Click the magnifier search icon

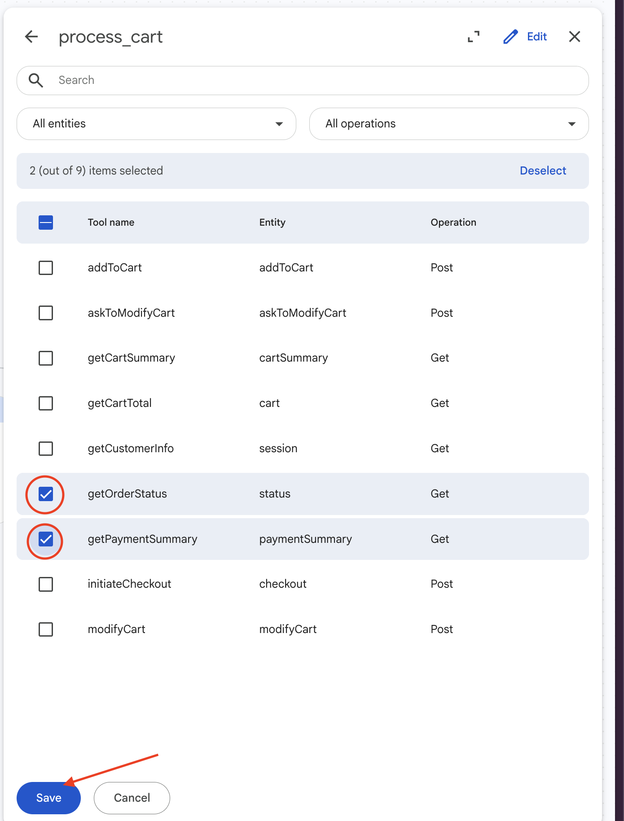(x=36, y=80)
